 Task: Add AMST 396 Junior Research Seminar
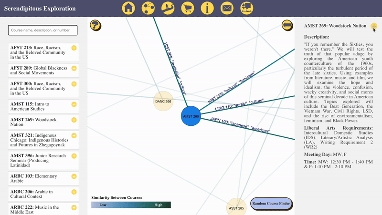pos(74,156)
